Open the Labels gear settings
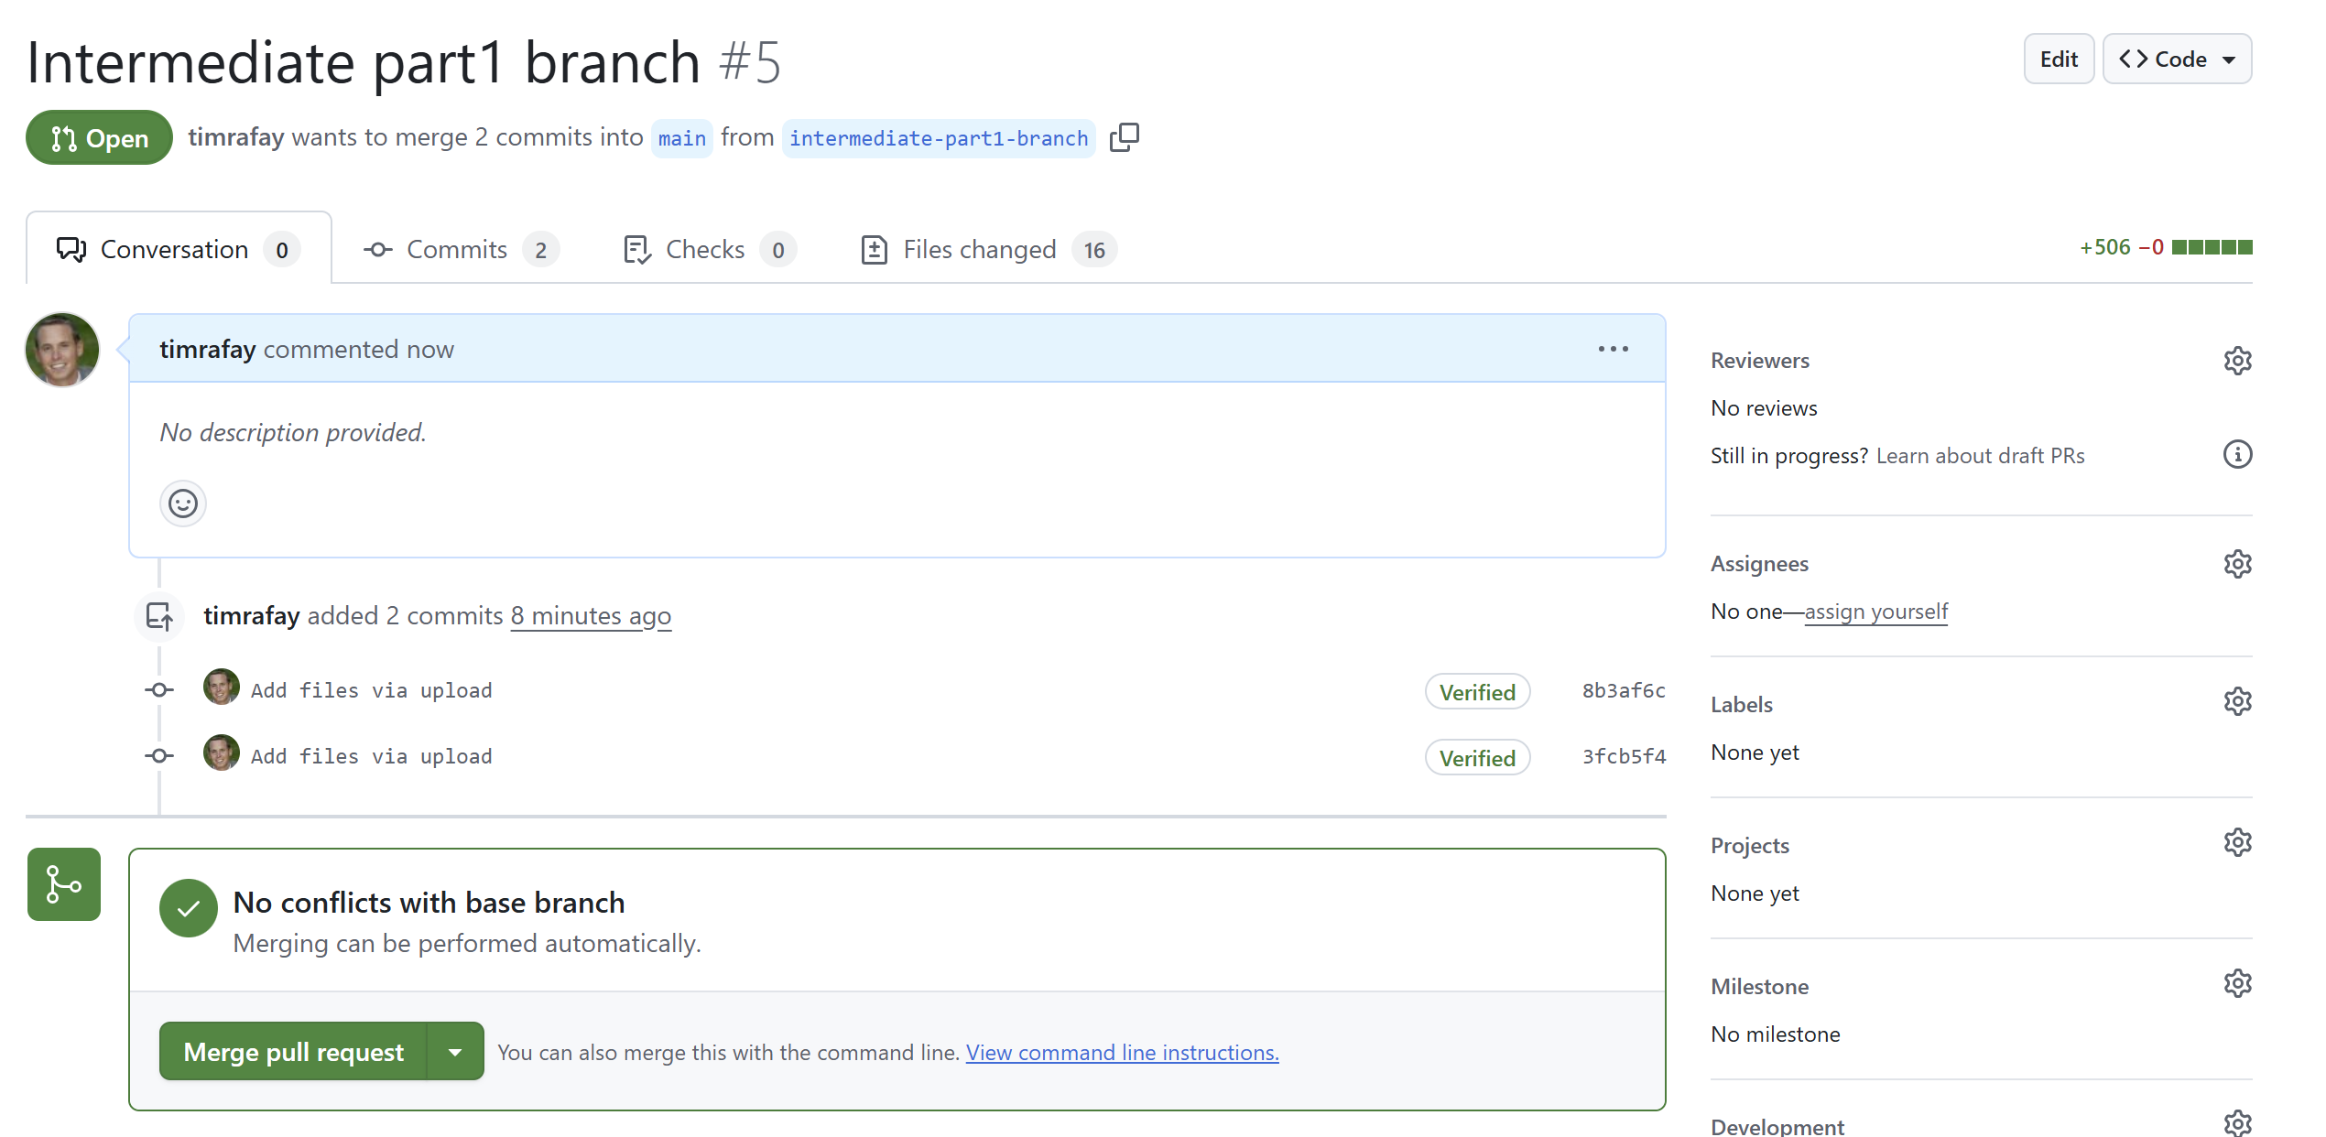The image size is (2326, 1137). tap(2237, 702)
